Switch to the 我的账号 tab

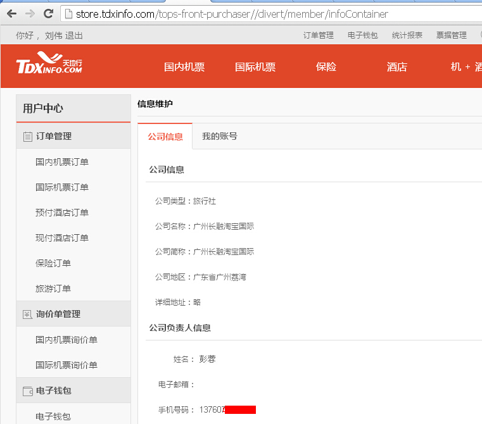[x=220, y=136]
